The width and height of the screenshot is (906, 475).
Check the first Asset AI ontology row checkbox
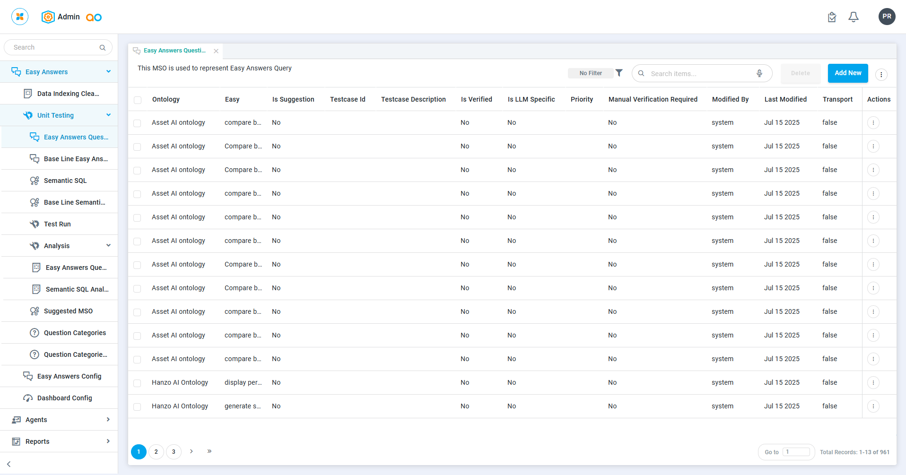[137, 123]
